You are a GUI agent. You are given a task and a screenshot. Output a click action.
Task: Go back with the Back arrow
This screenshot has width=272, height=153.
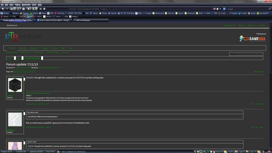click(3, 9)
